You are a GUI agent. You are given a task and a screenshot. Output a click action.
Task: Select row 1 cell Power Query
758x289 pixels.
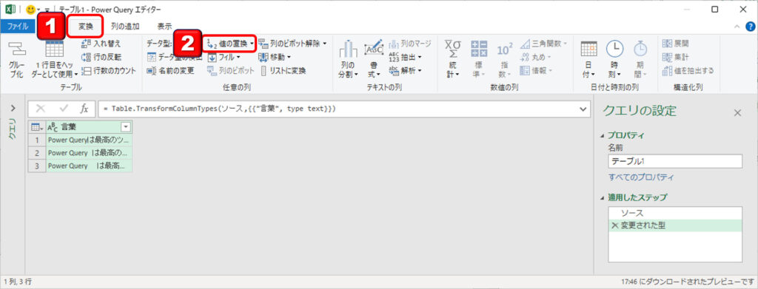(x=89, y=140)
